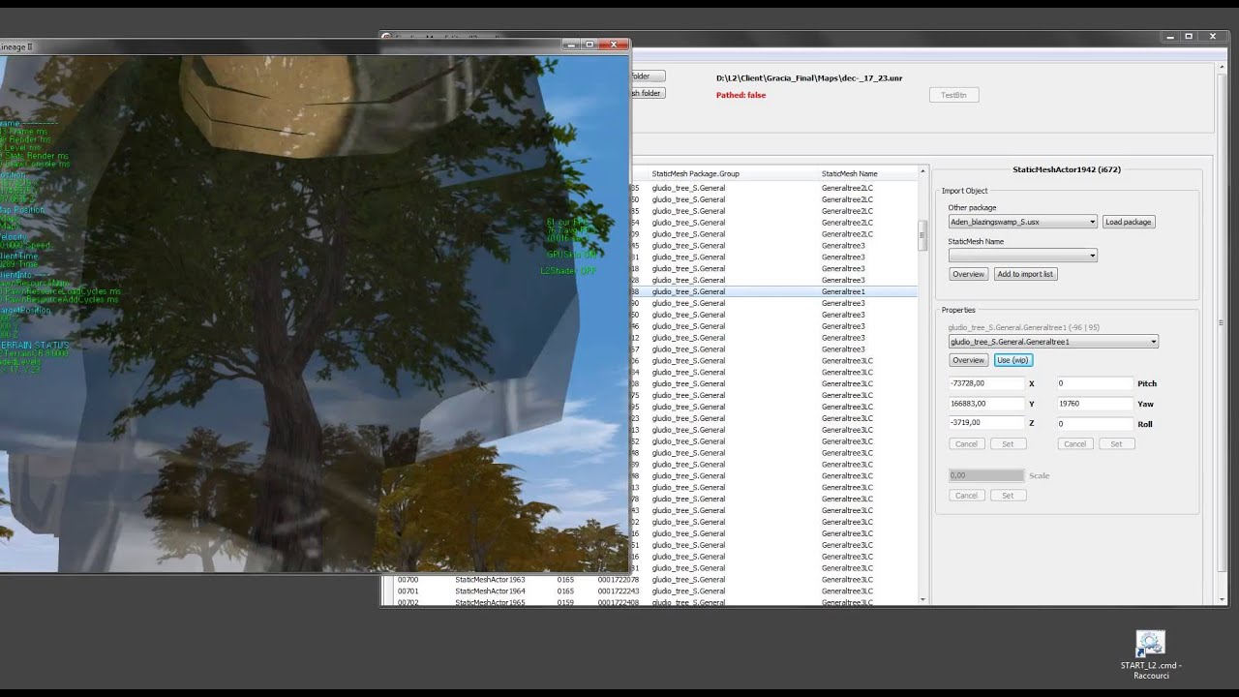This screenshot has width=1239, height=697.
Task: Close the Lineage II game window
Action: pyautogui.click(x=614, y=45)
